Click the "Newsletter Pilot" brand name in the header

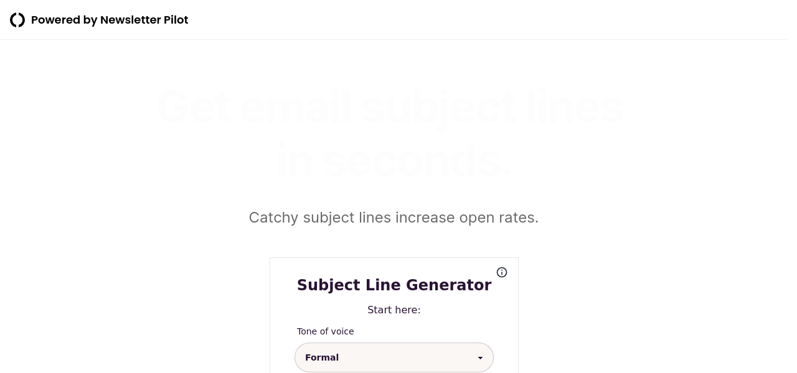144,20
